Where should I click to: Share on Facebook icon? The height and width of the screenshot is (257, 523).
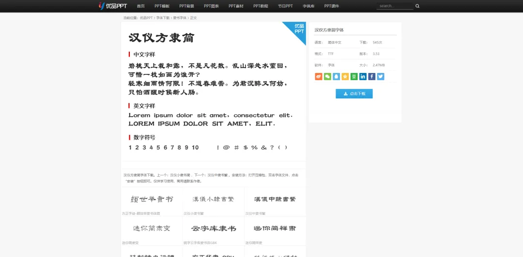tap(372, 76)
